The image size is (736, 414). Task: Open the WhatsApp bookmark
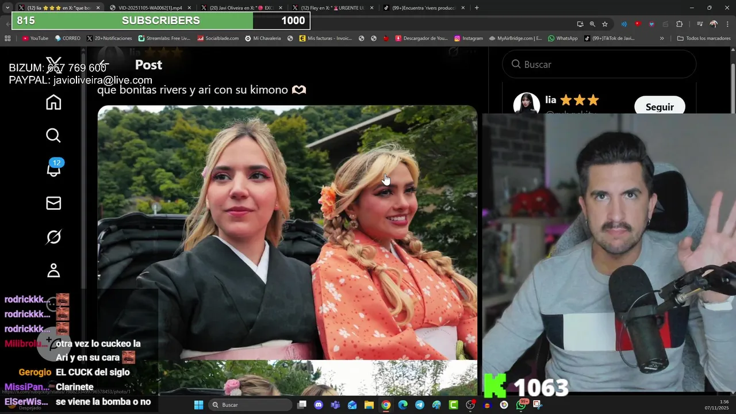click(x=563, y=39)
